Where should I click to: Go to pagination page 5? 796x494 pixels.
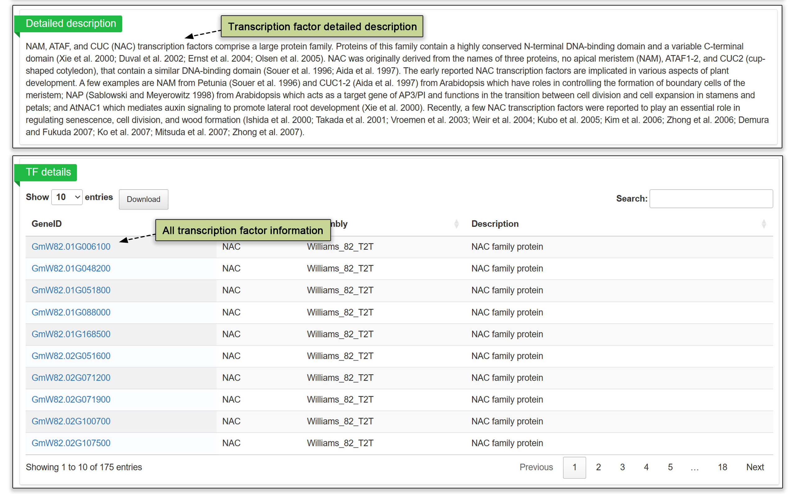pos(670,468)
